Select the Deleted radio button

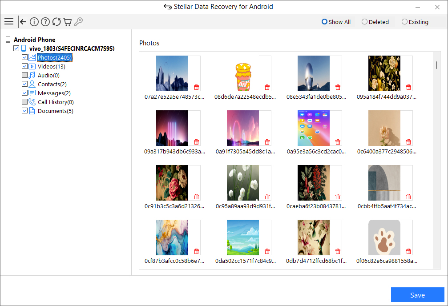[x=364, y=22]
